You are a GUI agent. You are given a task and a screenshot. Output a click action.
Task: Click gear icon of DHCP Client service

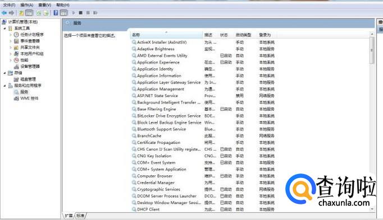tap(134, 209)
